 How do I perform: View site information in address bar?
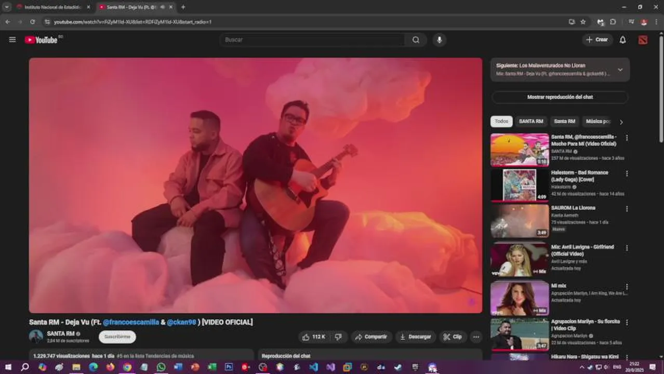point(47,22)
